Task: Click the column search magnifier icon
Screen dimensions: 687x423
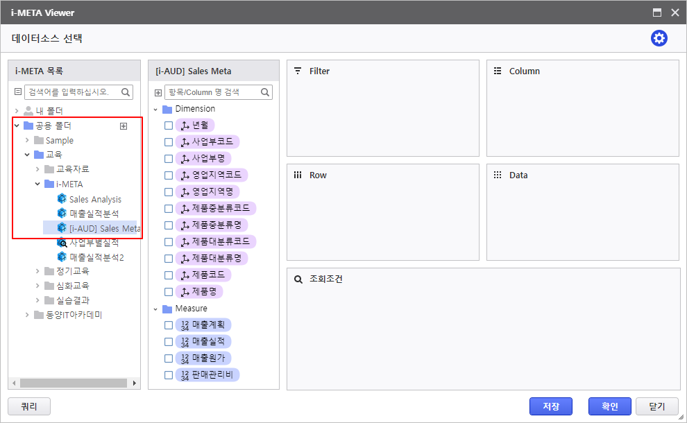Action: pyautogui.click(x=265, y=92)
